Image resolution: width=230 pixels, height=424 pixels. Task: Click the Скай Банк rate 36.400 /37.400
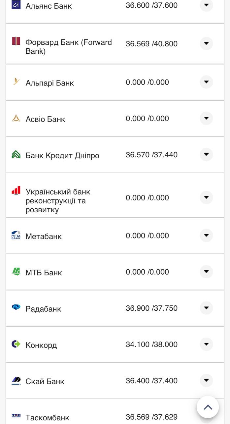(x=151, y=381)
